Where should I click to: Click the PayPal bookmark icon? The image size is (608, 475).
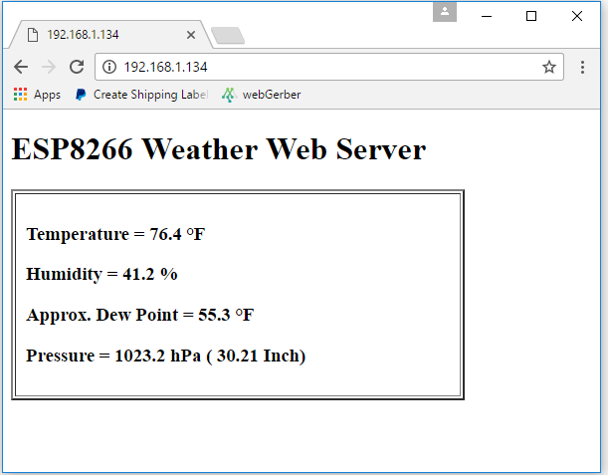(x=81, y=95)
